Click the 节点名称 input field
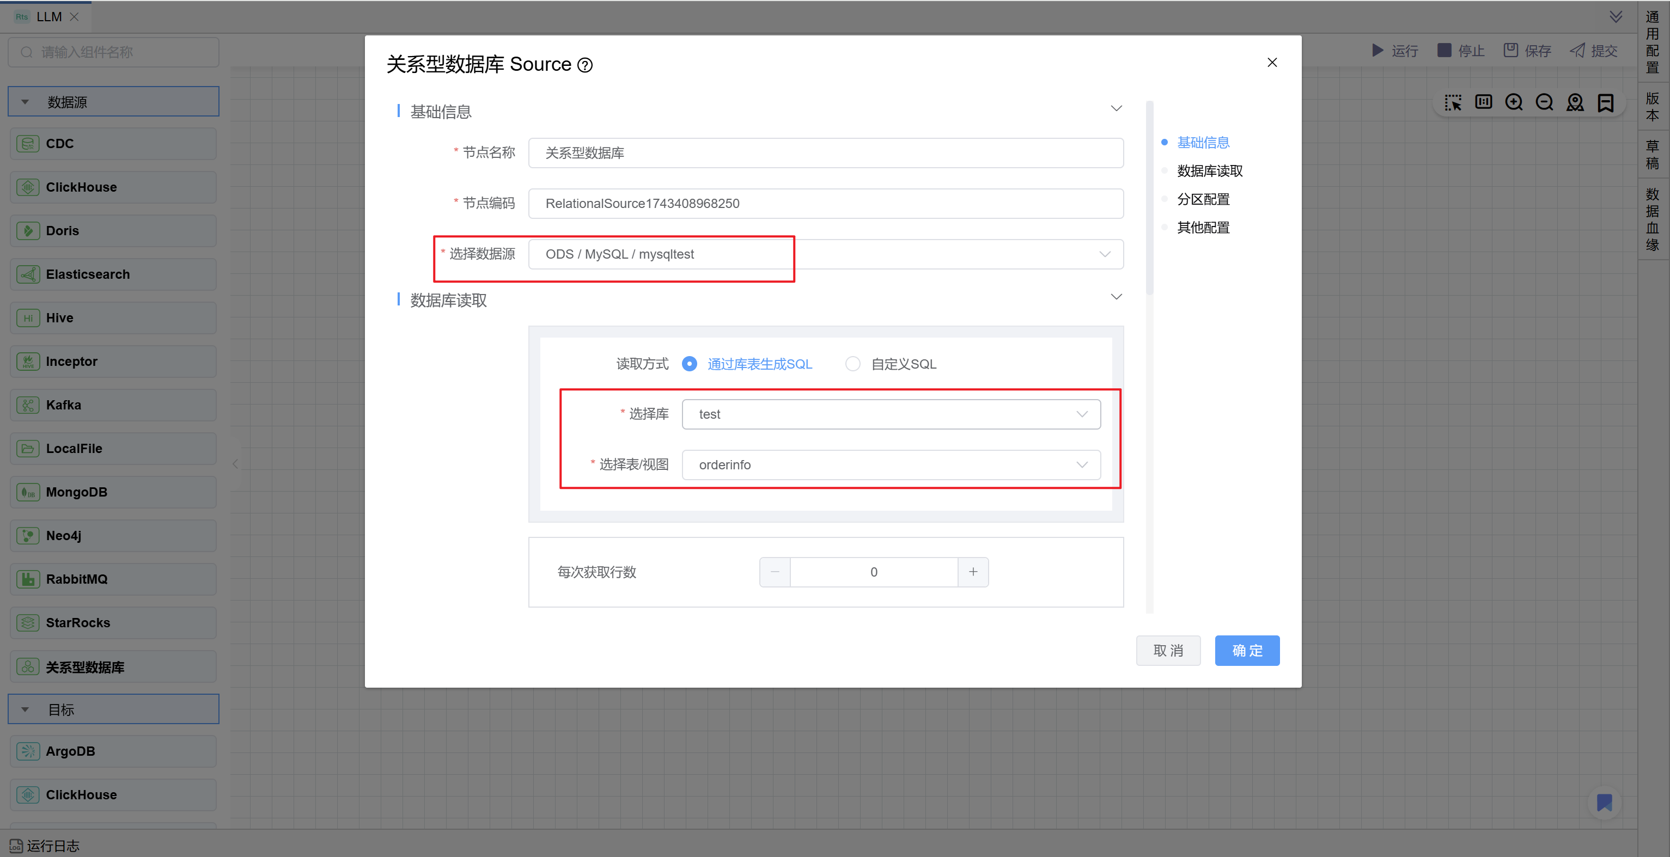 point(825,153)
